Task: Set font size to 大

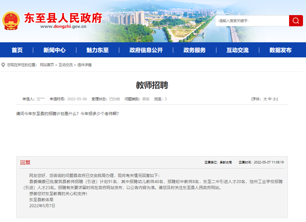Action: 265,99
